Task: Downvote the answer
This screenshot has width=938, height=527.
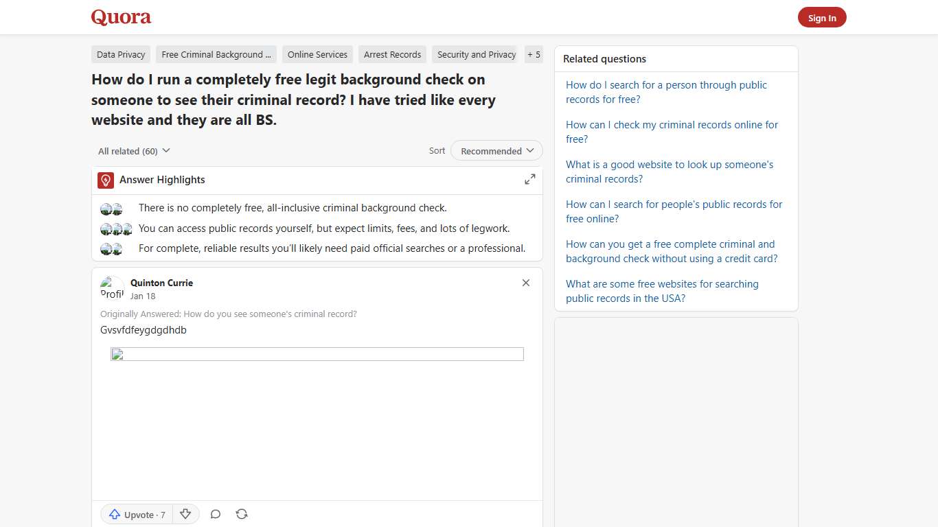Action: point(185,514)
